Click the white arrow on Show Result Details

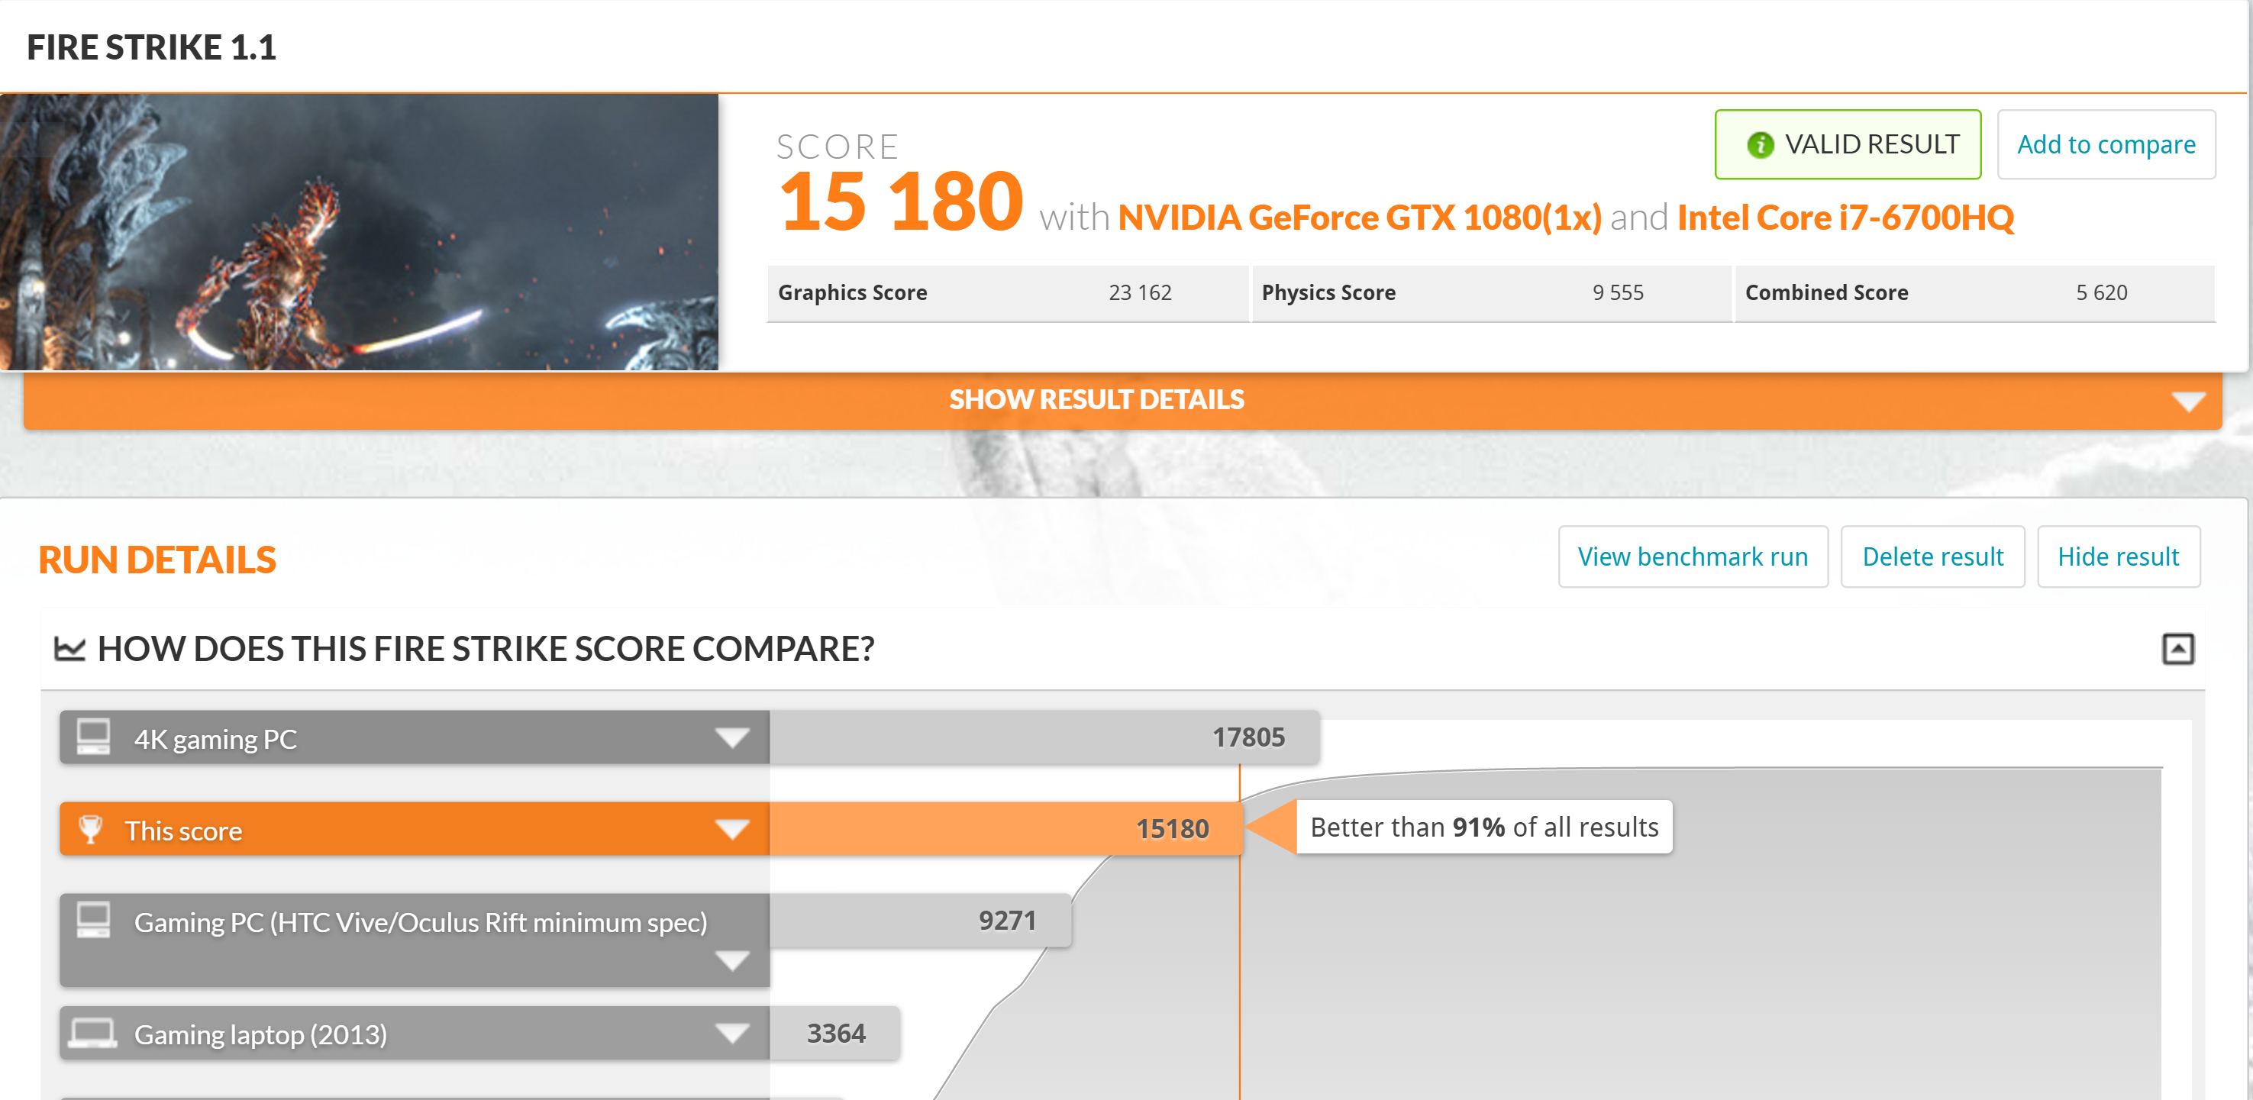click(x=2187, y=402)
